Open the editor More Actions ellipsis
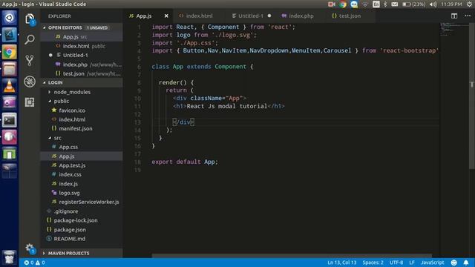Image resolution: width=475 pixels, height=267 pixels. pyautogui.click(x=468, y=16)
